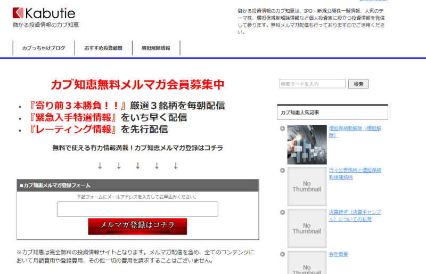Image resolution: width=426 pixels, height=274 pixels.
Task: Focus the search keyword input field
Action: [312, 84]
